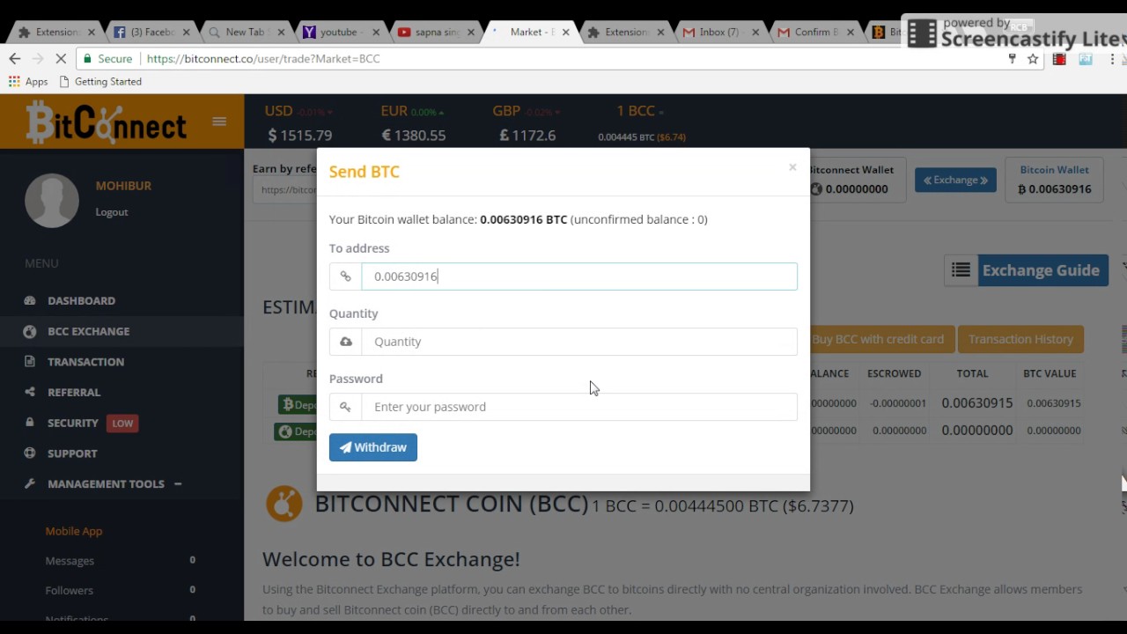Open Messages in sidebar
The height and width of the screenshot is (634, 1127).
tap(70, 561)
